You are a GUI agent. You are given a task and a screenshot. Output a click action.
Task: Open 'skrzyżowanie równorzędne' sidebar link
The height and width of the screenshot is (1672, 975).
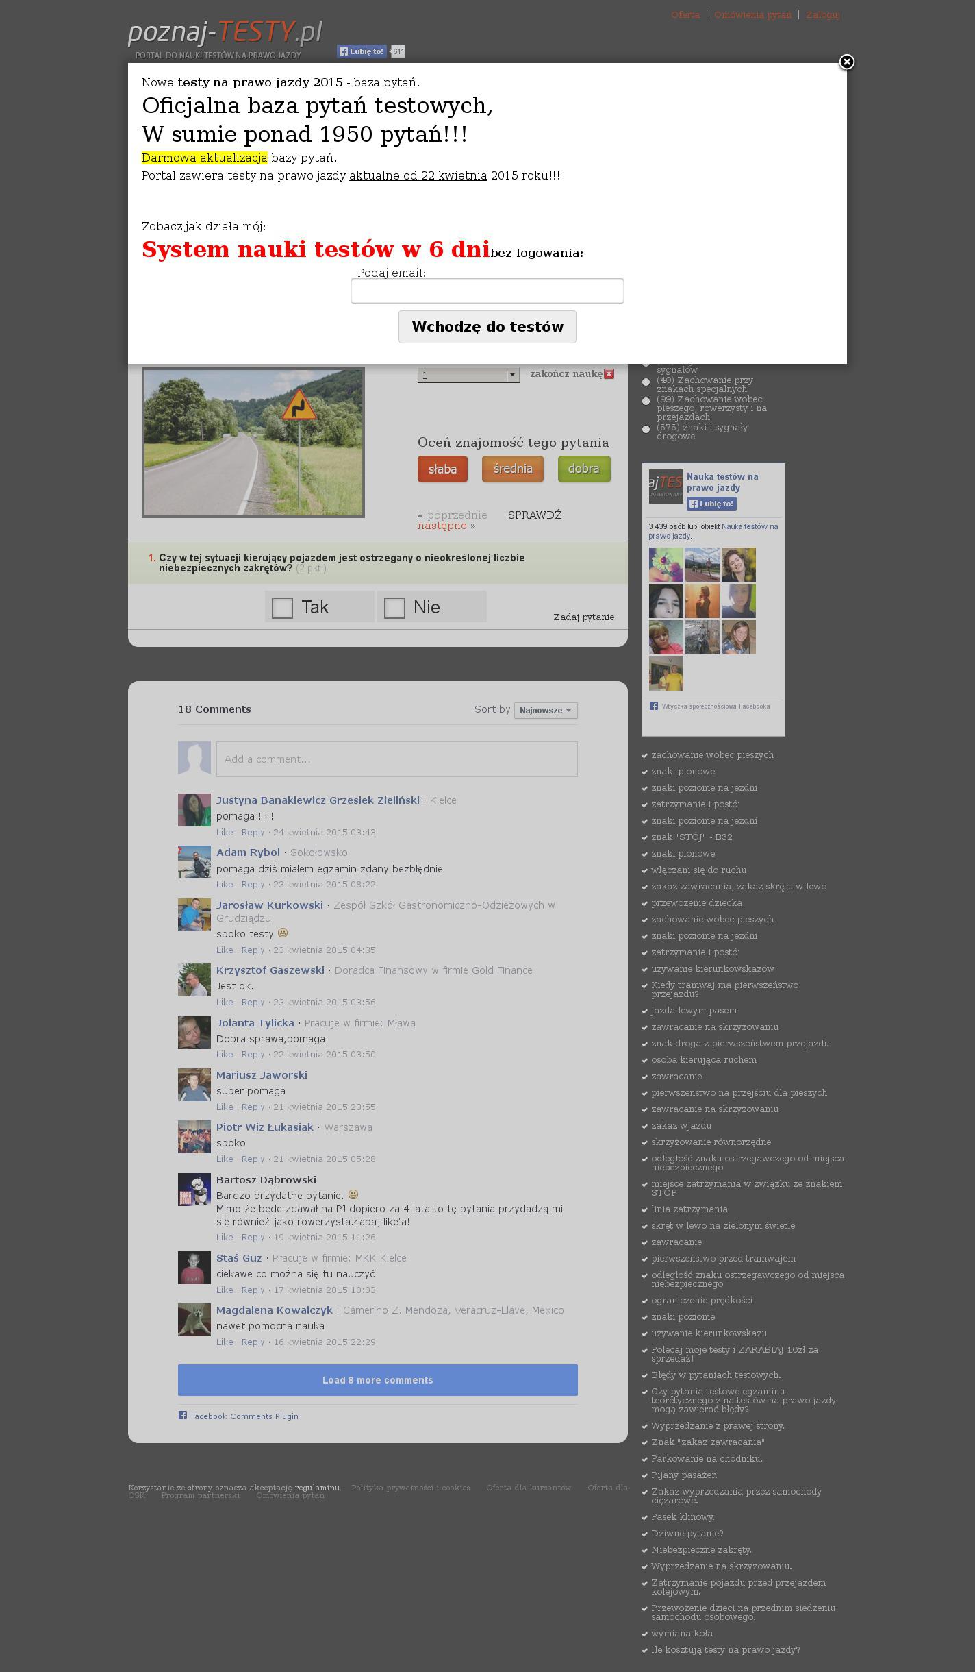click(711, 1142)
